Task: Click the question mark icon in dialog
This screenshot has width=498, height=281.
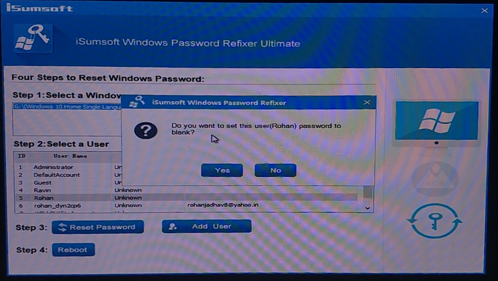Action: coord(145,131)
